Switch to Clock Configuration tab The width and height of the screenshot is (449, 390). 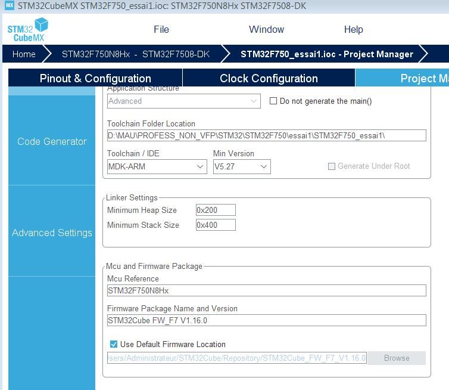(269, 78)
